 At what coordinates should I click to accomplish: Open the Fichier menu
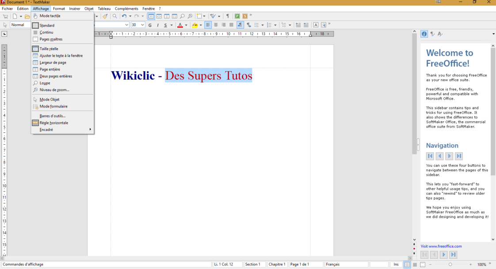click(7, 8)
